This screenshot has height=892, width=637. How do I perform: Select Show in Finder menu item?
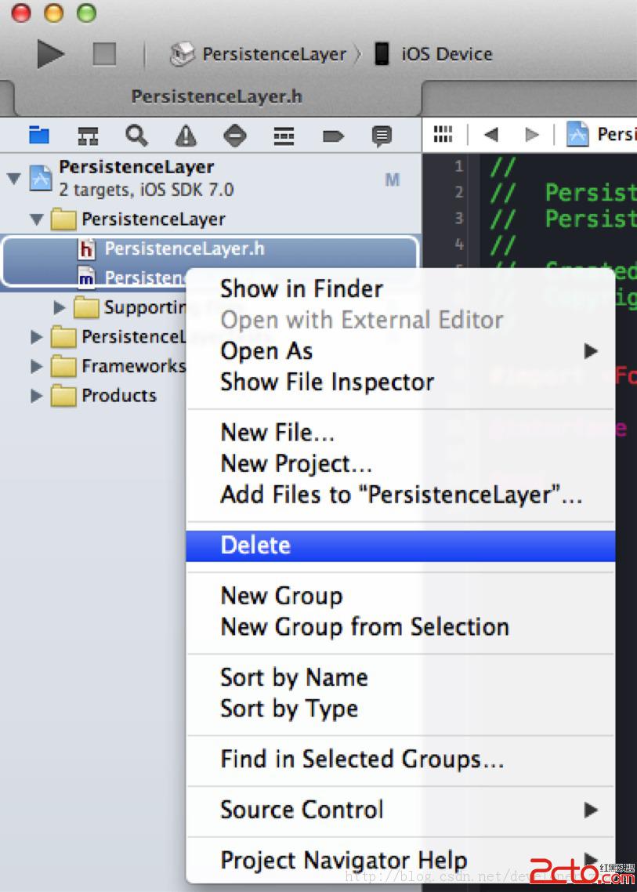pos(302,288)
